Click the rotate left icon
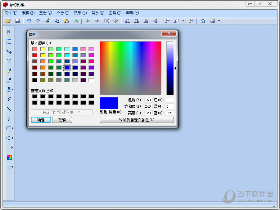Image resolution: width=280 pixels, height=210 pixels. coord(128,21)
